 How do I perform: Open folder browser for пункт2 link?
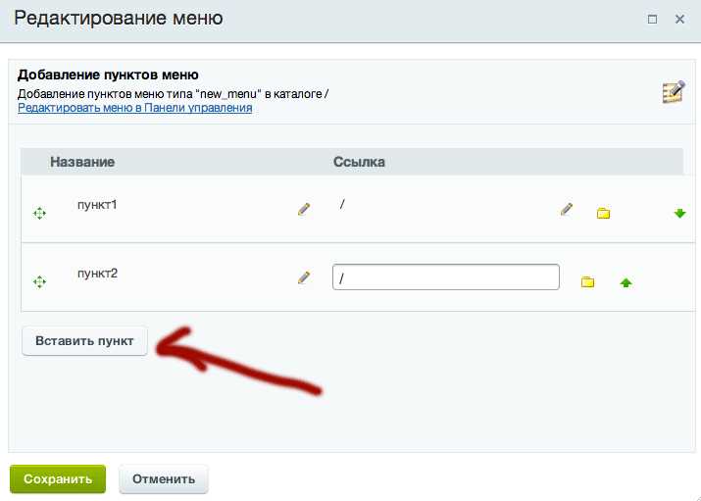click(587, 281)
